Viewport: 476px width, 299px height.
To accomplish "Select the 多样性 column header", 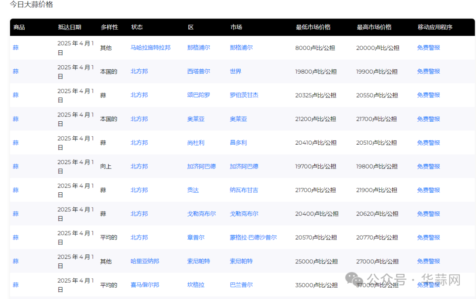I will click(x=110, y=27).
